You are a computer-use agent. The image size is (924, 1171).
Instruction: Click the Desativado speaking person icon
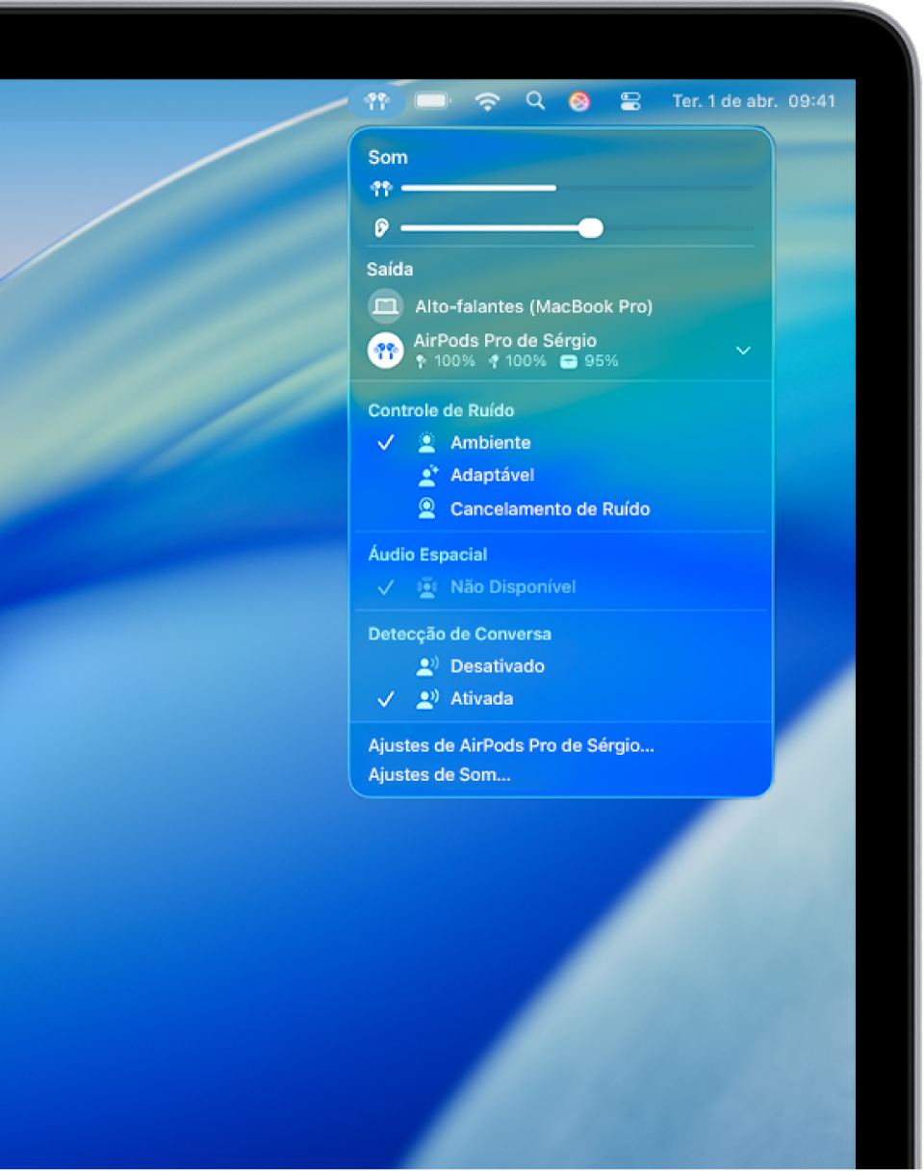click(x=427, y=666)
